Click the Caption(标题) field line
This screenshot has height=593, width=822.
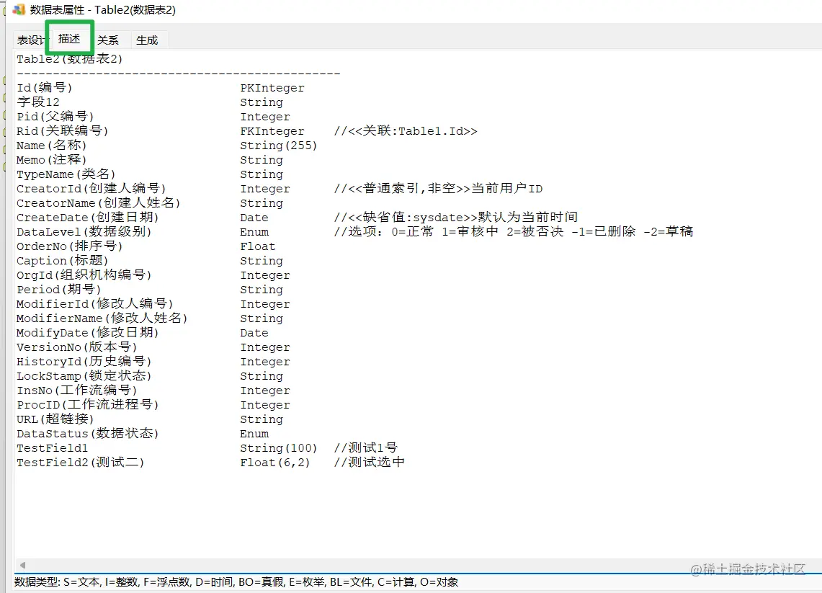(63, 261)
